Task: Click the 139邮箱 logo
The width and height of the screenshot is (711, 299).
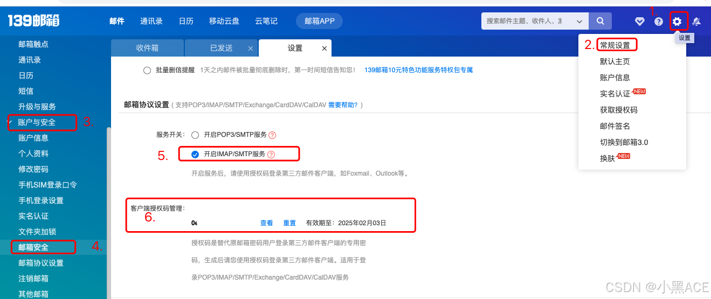Action: click(33, 21)
